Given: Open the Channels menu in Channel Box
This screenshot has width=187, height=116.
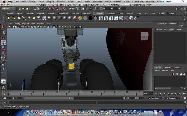Looking at the screenshot, I should click(x=158, y=29).
